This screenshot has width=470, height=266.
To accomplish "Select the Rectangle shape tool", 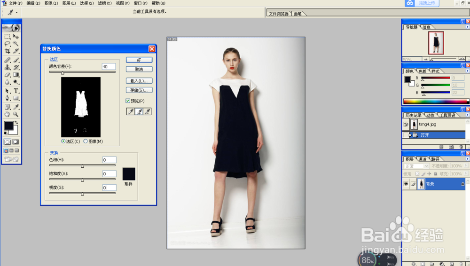I will click(x=16, y=98).
